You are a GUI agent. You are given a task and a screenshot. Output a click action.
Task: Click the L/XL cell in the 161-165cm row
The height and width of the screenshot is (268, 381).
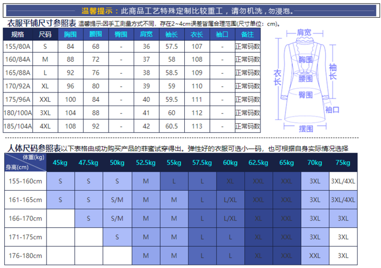(230, 200)
